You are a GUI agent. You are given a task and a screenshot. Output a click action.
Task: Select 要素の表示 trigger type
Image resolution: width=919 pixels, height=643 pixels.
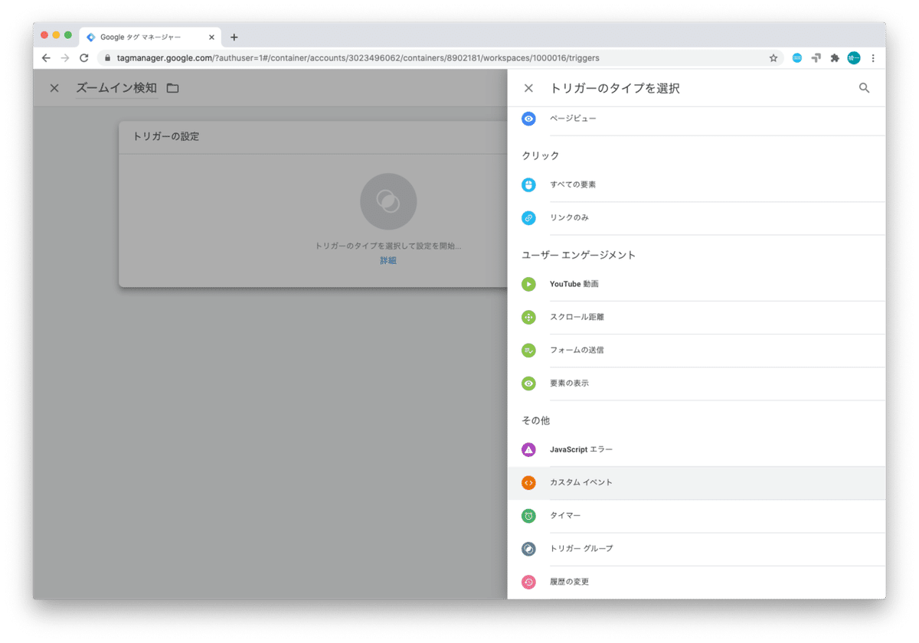tap(696, 384)
